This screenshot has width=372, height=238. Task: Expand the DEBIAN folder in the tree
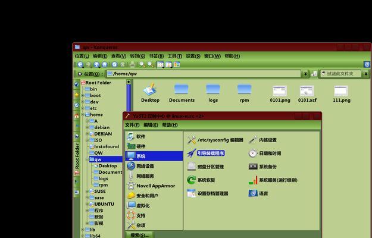pyautogui.click(x=87, y=134)
